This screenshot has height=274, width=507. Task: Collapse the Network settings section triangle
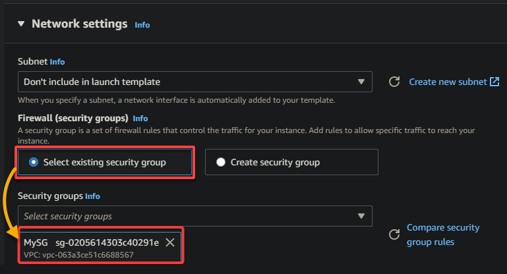(21, 24)
